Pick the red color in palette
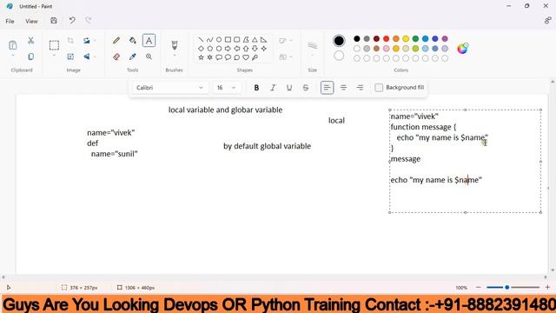The width and height of the screenshot is (556, 313). tap(386, 38)
